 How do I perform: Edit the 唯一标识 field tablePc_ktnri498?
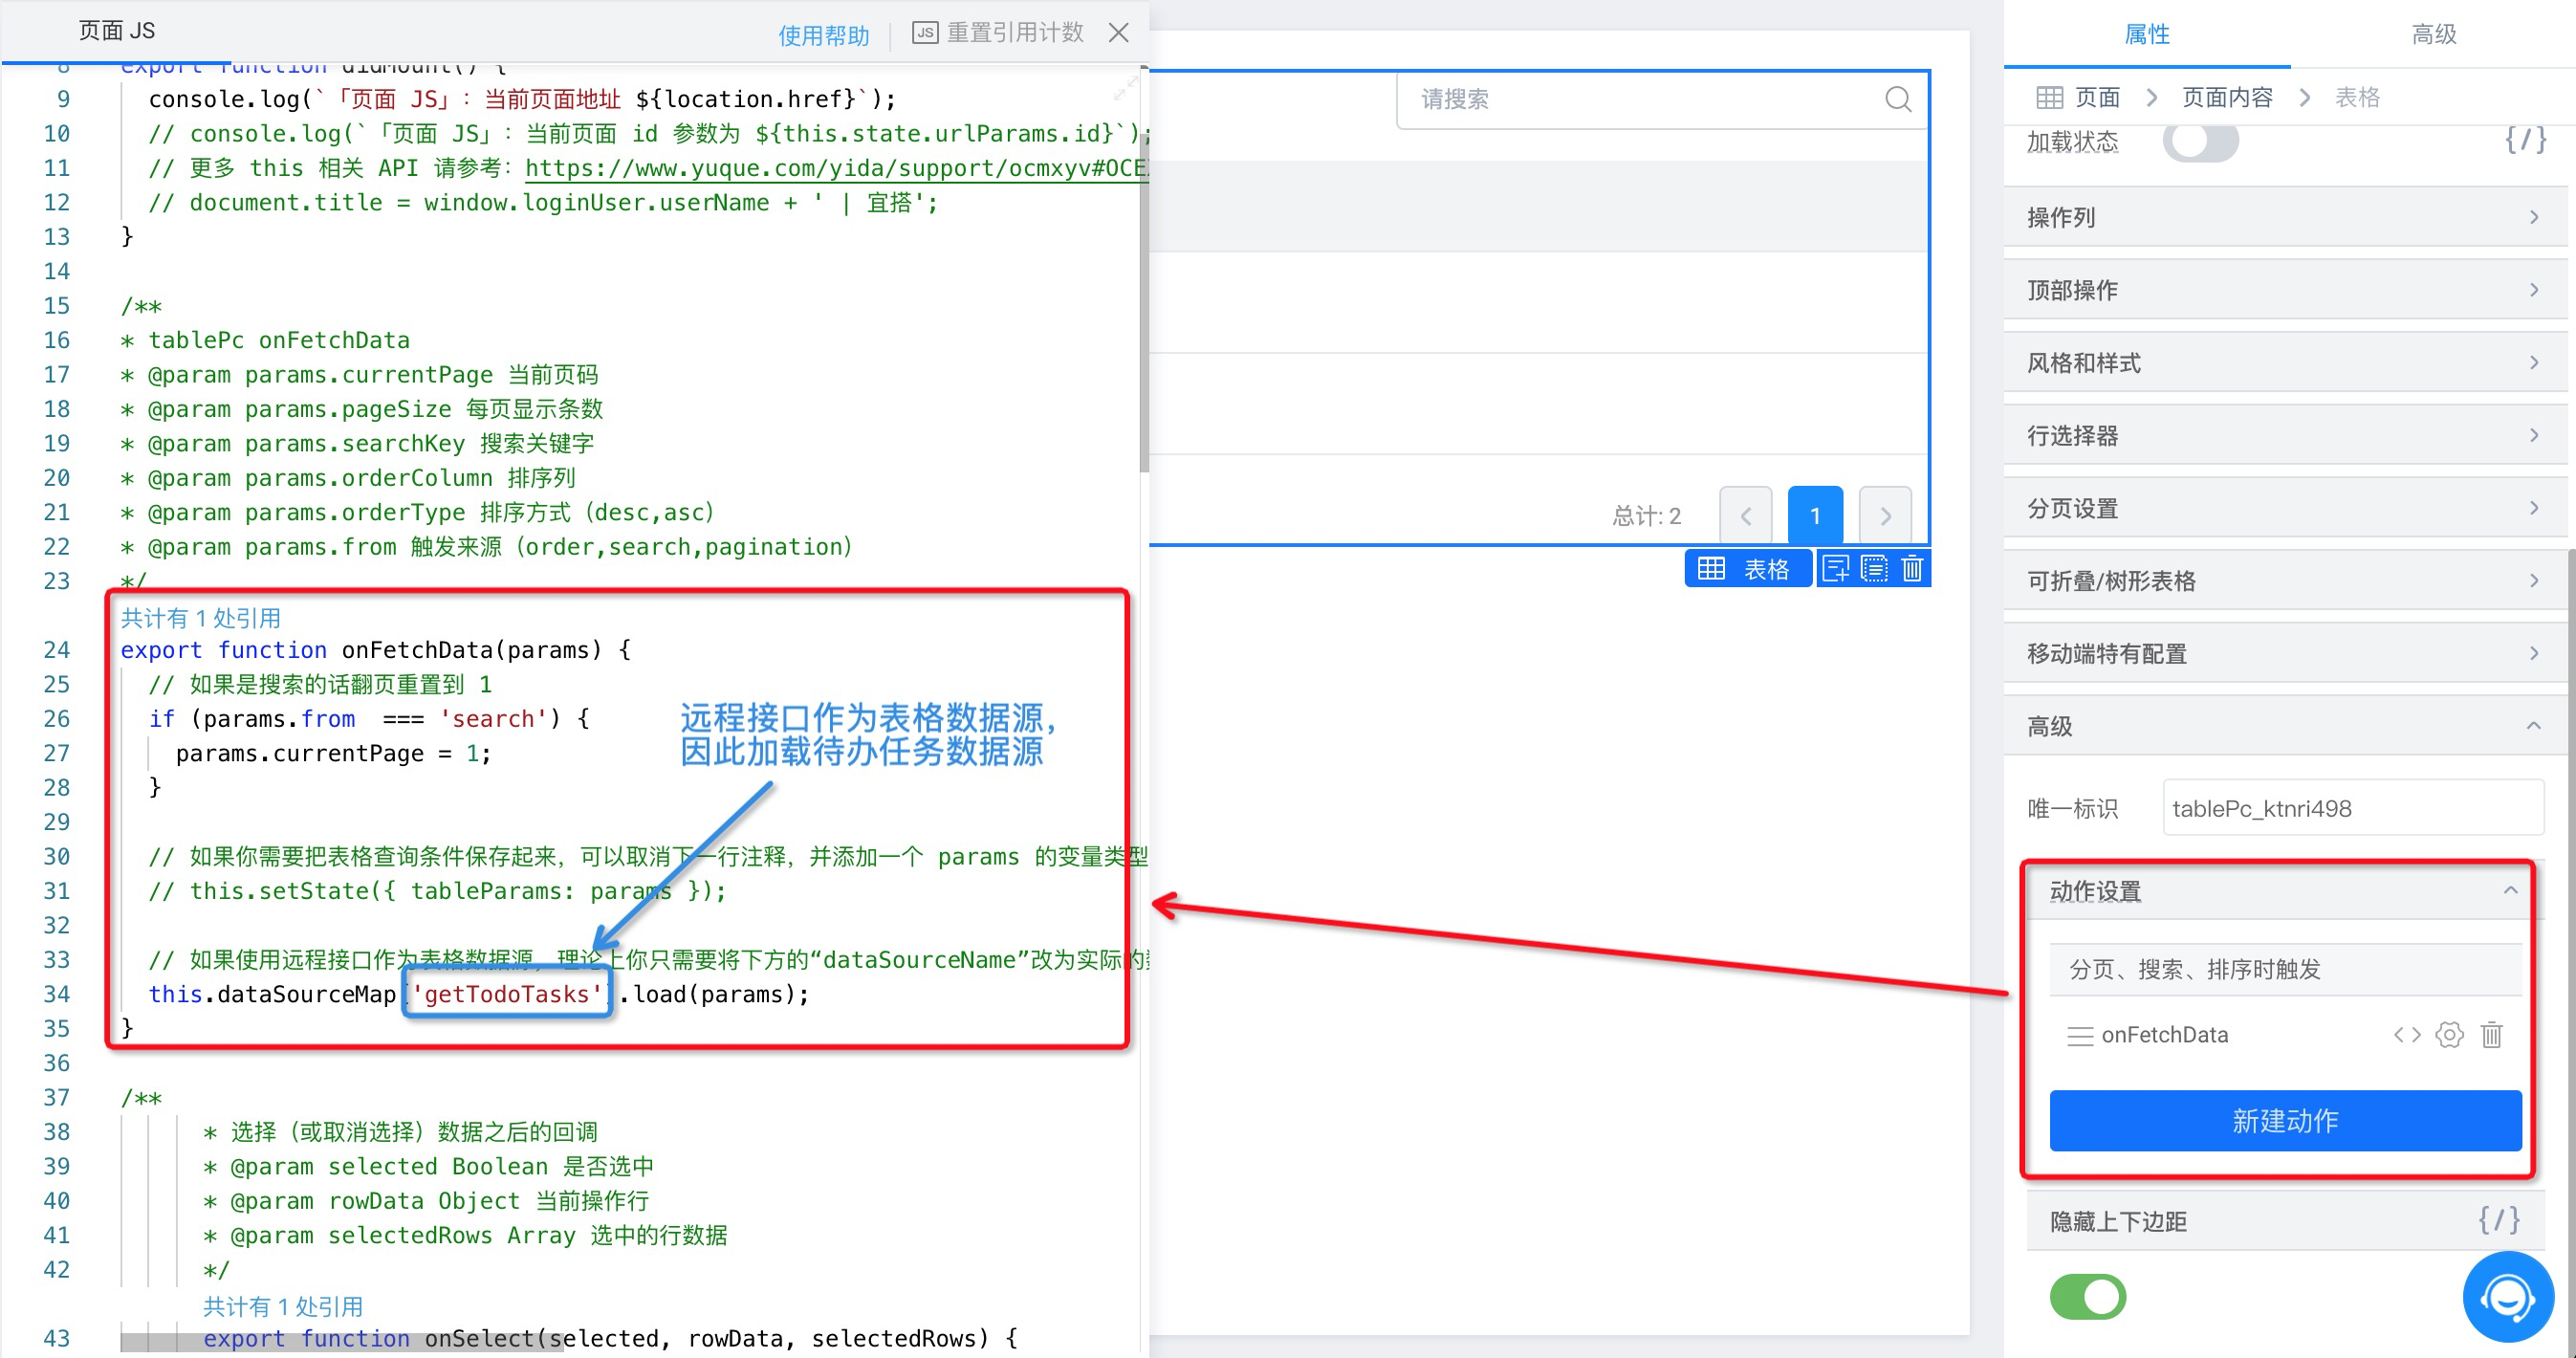pos(2353,808)
